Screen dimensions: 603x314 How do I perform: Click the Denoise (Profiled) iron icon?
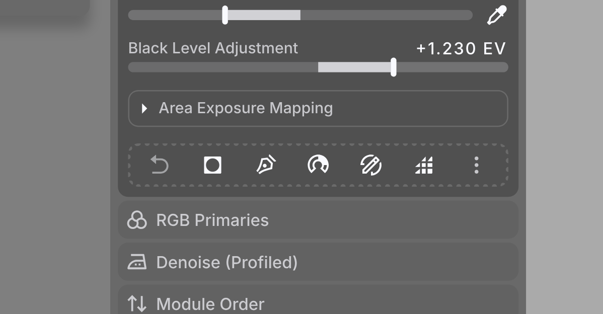(x=137, y=262)
